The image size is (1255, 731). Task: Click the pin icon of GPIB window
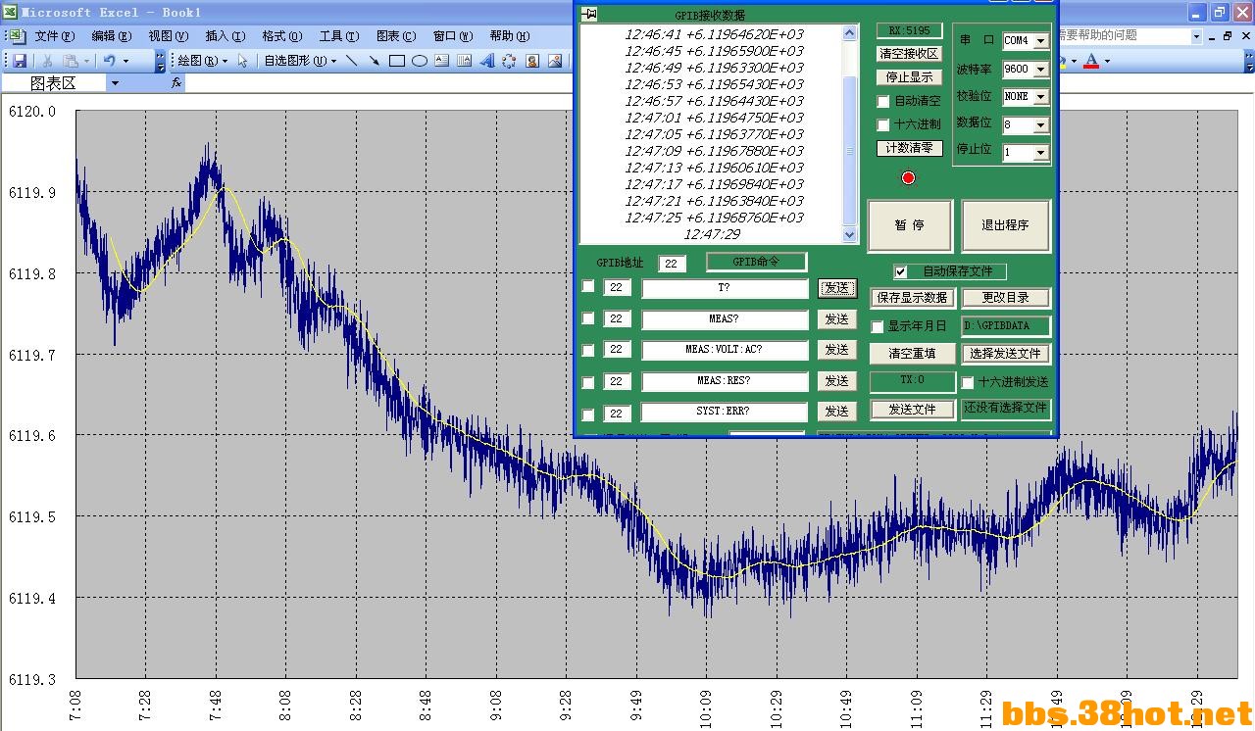(x=588, y=15)
